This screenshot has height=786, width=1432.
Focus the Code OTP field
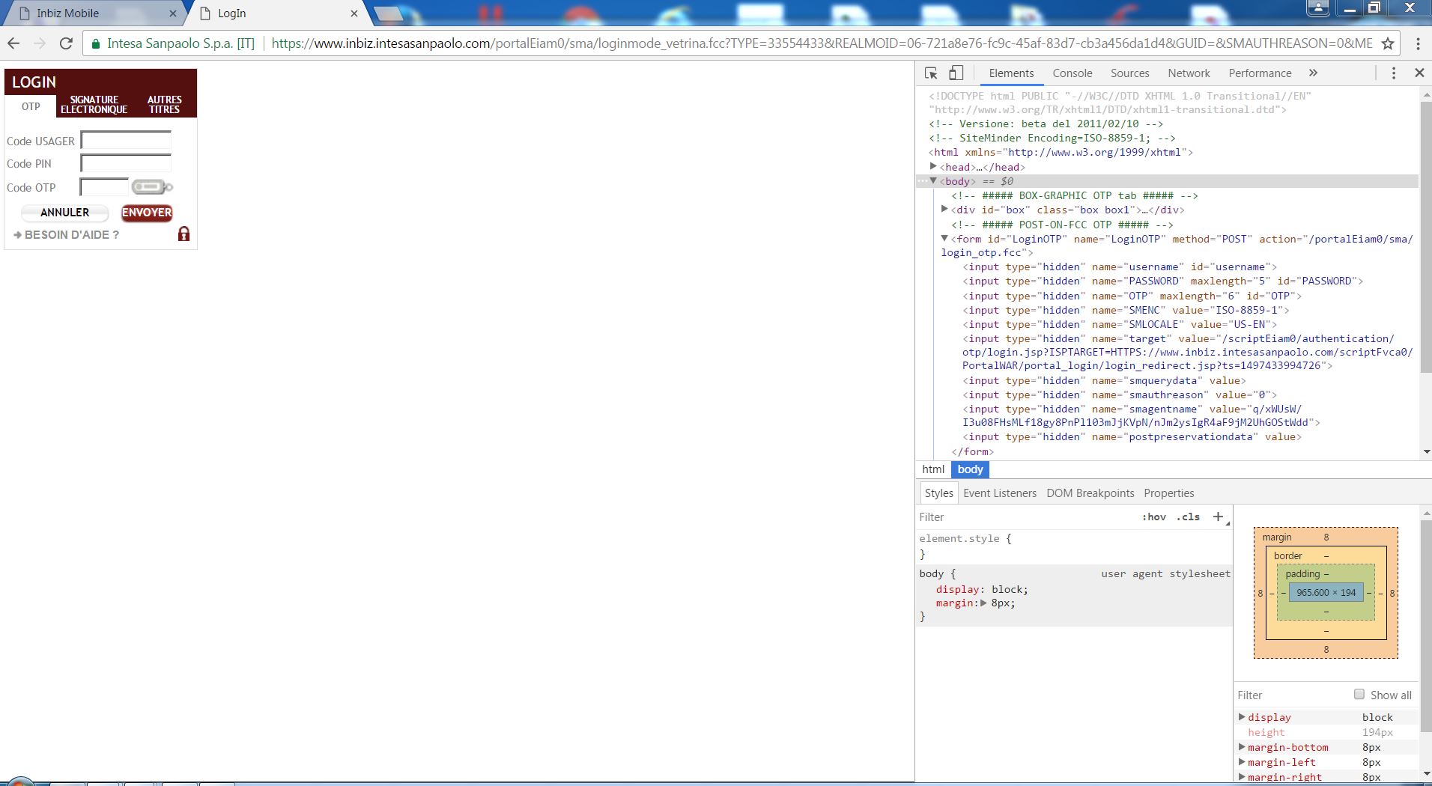click(104, 187)
